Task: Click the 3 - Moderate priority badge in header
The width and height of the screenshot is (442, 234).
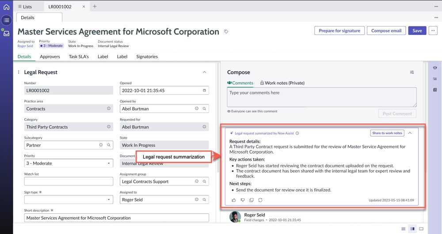Action: coord(51,45)
